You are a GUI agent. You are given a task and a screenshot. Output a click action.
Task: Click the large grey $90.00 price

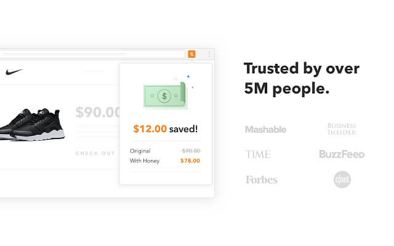97,112
